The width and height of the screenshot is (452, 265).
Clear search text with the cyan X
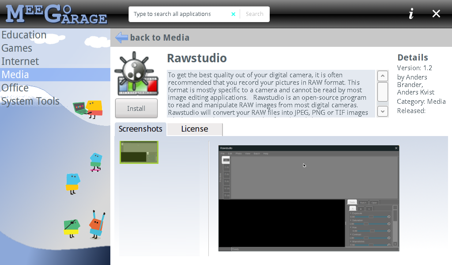pos(233,14)
